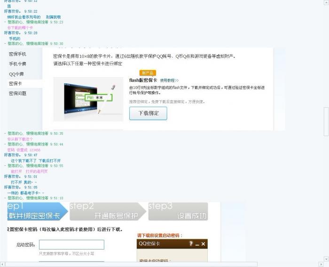
Task: Click the message header timestamped 9:50:30
Action: (x=33, y=44)
